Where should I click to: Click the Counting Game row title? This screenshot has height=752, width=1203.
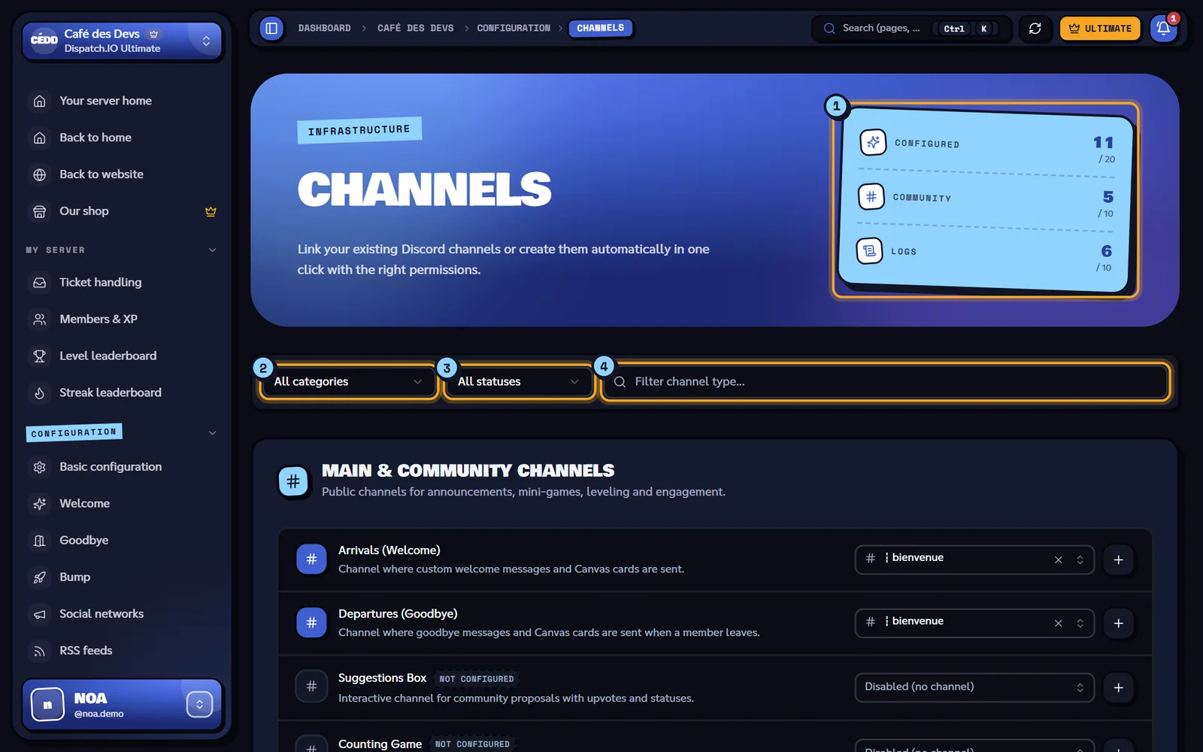coord(380,744)
